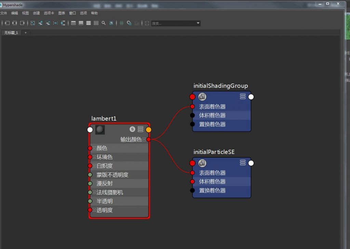
Task: Click initialShadingGroup shading engine icon
Action: (202, 97)
